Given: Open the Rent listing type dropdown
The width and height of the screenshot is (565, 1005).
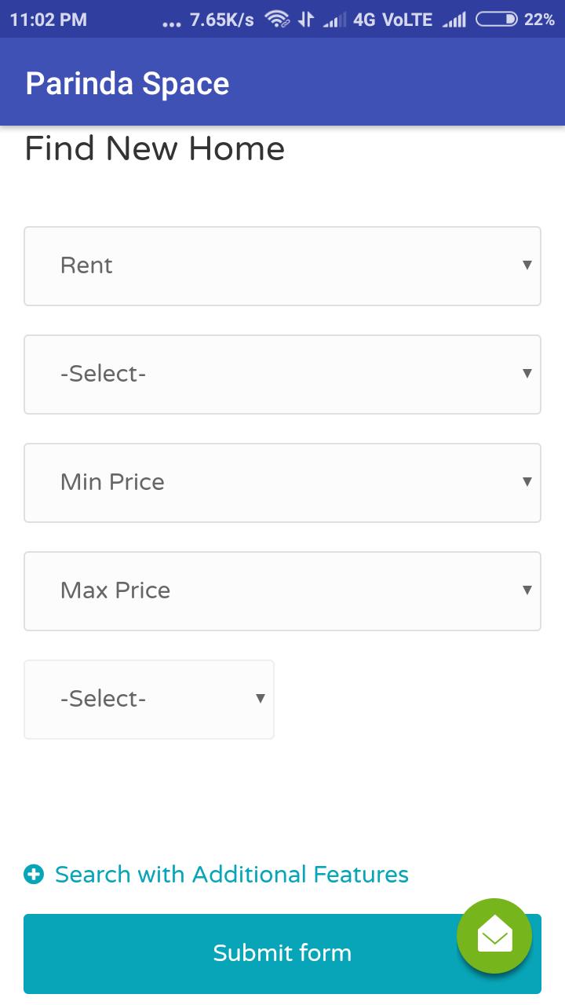Looking at the screenshot, I should [x=282, y=266].
